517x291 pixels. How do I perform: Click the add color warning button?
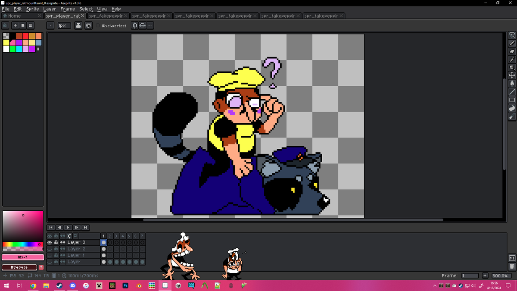(x=41, y=268)
